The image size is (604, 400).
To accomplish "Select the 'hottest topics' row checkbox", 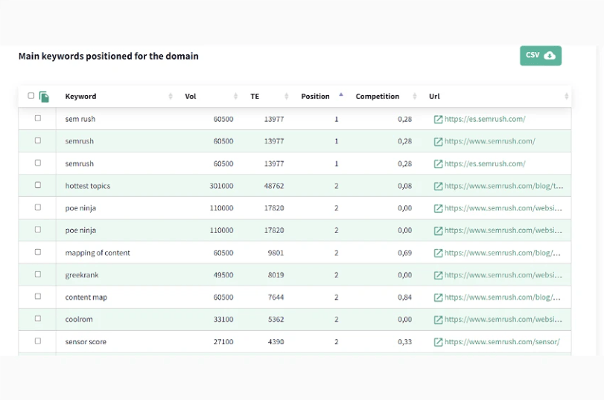I will [38, 185].
